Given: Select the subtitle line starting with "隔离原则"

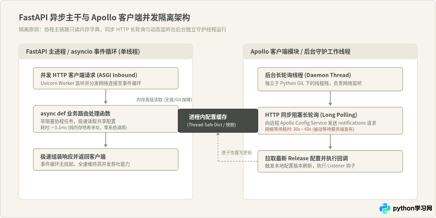Looking at the screenshot, I should [x=122, y=30].
